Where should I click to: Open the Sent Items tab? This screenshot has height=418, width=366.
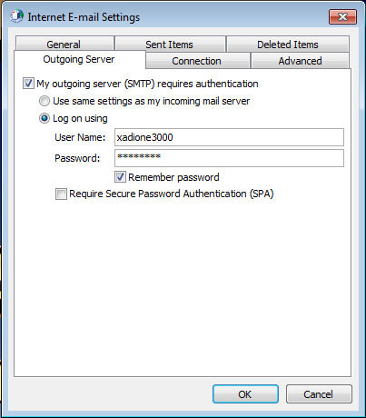tap(170, 45)
